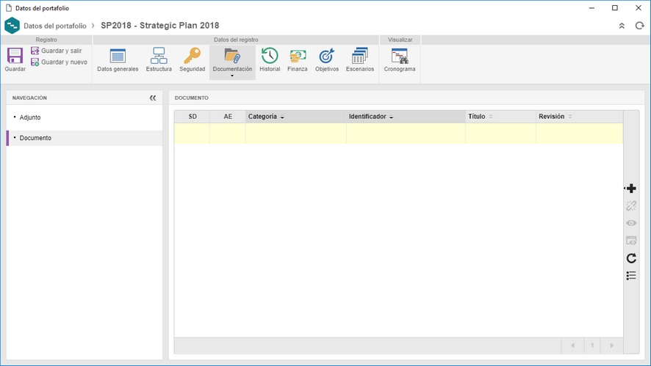Sort by Categoría column
The image size is (651, 366).
point(296,117)
